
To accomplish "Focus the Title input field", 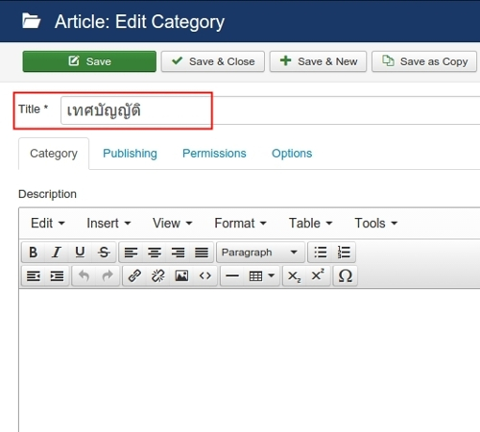I will pyautogui.click(x=271, y=110).
